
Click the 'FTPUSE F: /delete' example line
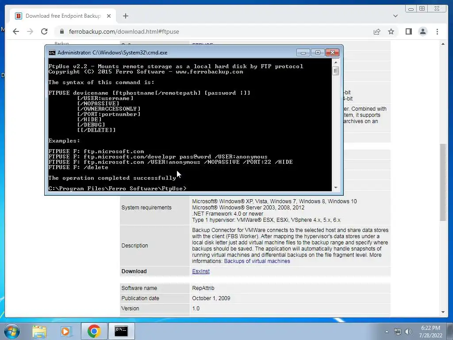[78, 167]
